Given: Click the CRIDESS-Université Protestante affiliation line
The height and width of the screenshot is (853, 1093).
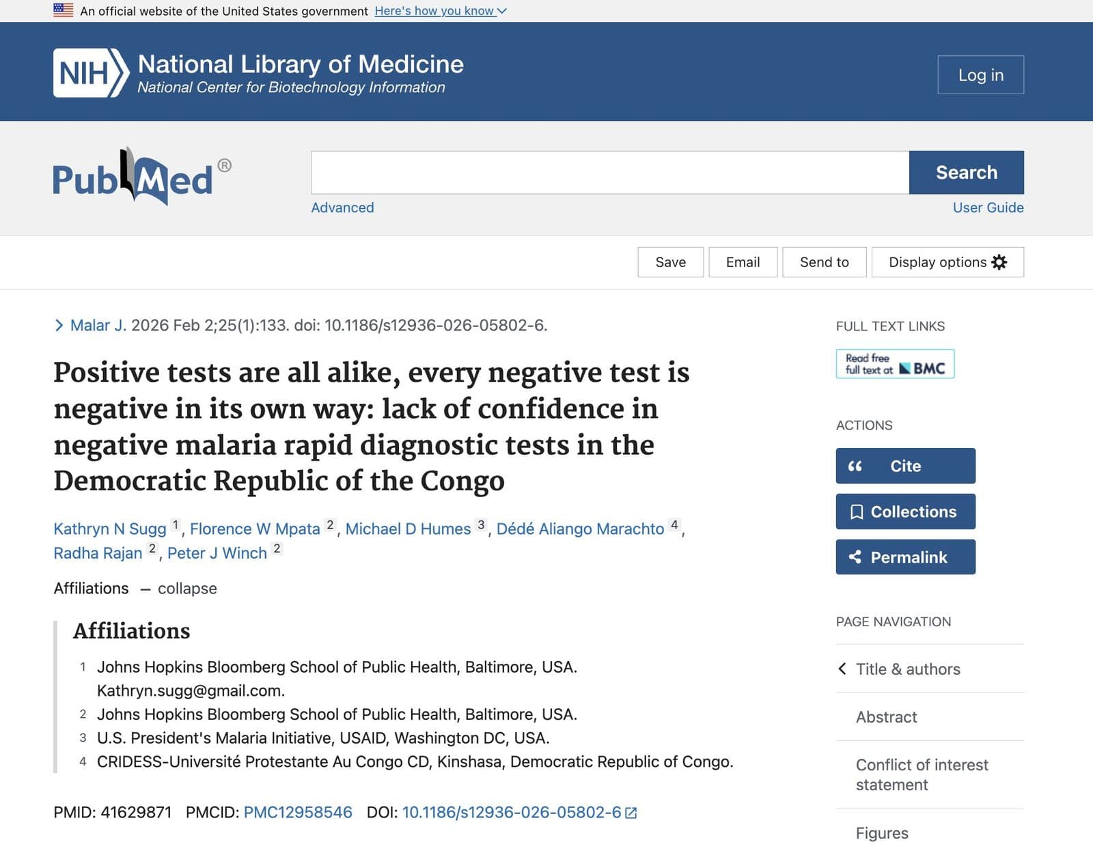Looking at the screenshot, I should click(x=415, y=761).
